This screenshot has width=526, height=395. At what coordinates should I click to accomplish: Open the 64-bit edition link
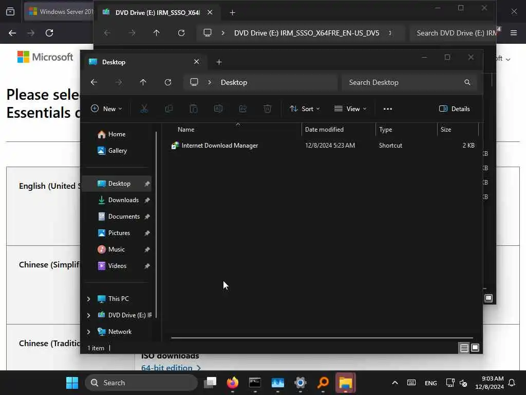(x=171, y=367)
